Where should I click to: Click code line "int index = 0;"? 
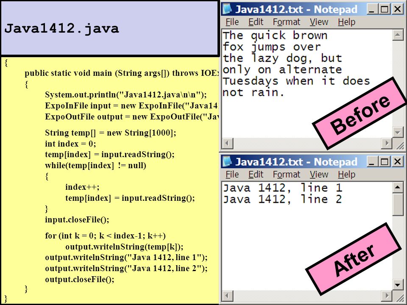click(70, 144)
